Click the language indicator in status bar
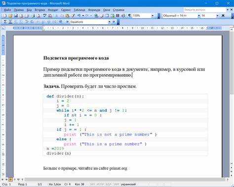This screenshot has width=234, height=187. click(x=128, y=184)
